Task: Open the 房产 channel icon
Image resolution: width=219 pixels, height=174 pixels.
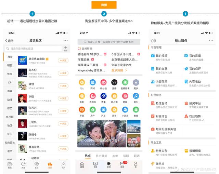Action: tap(93, 110)
